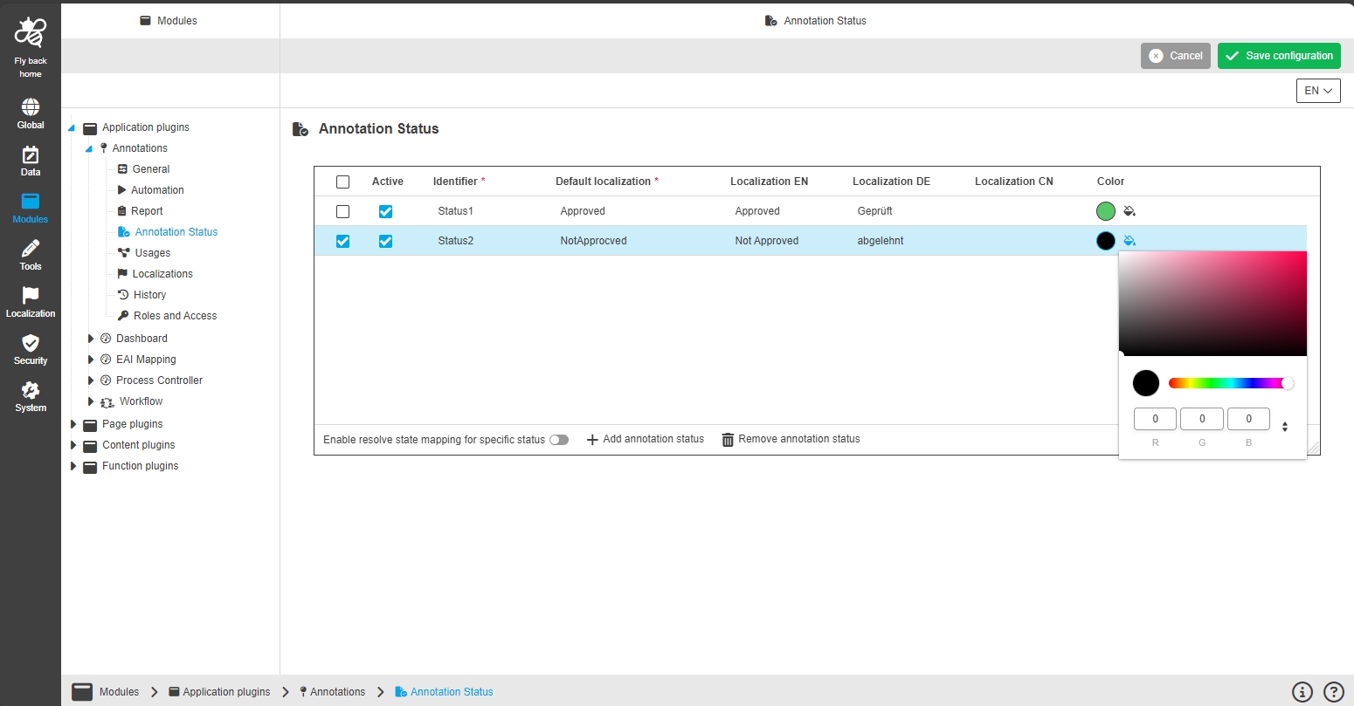Expand the Page plugins tree node

pos(74,424)
